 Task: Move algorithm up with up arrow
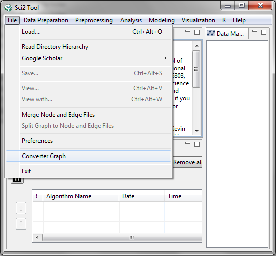(x=21, y=208)
